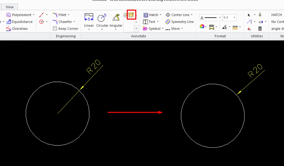Open the line type combo box
The height and width of the screenshot is (166, 284).
[x=210, y=17]
